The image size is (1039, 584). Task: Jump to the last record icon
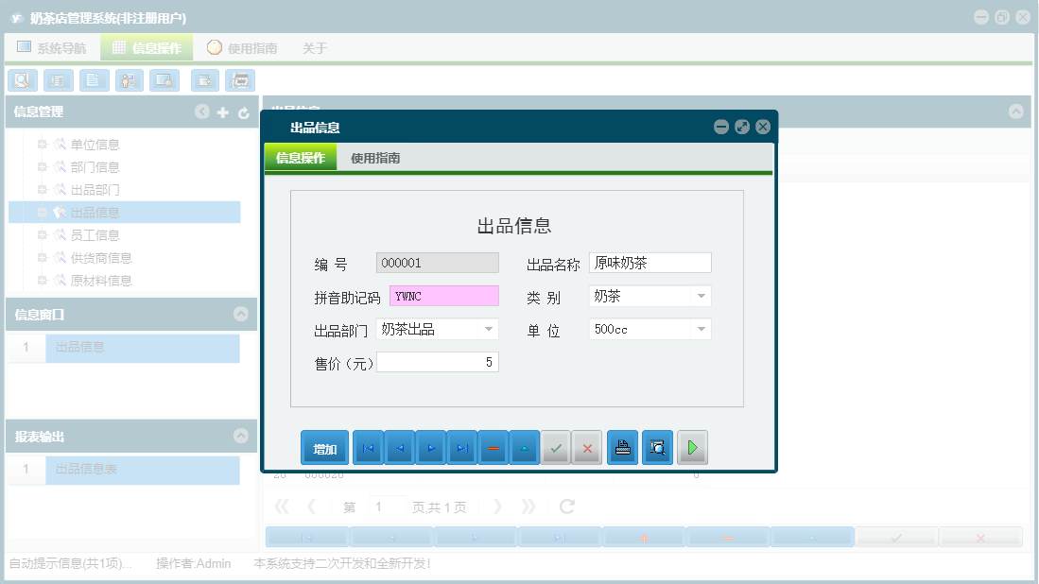[x=462, y=447]
